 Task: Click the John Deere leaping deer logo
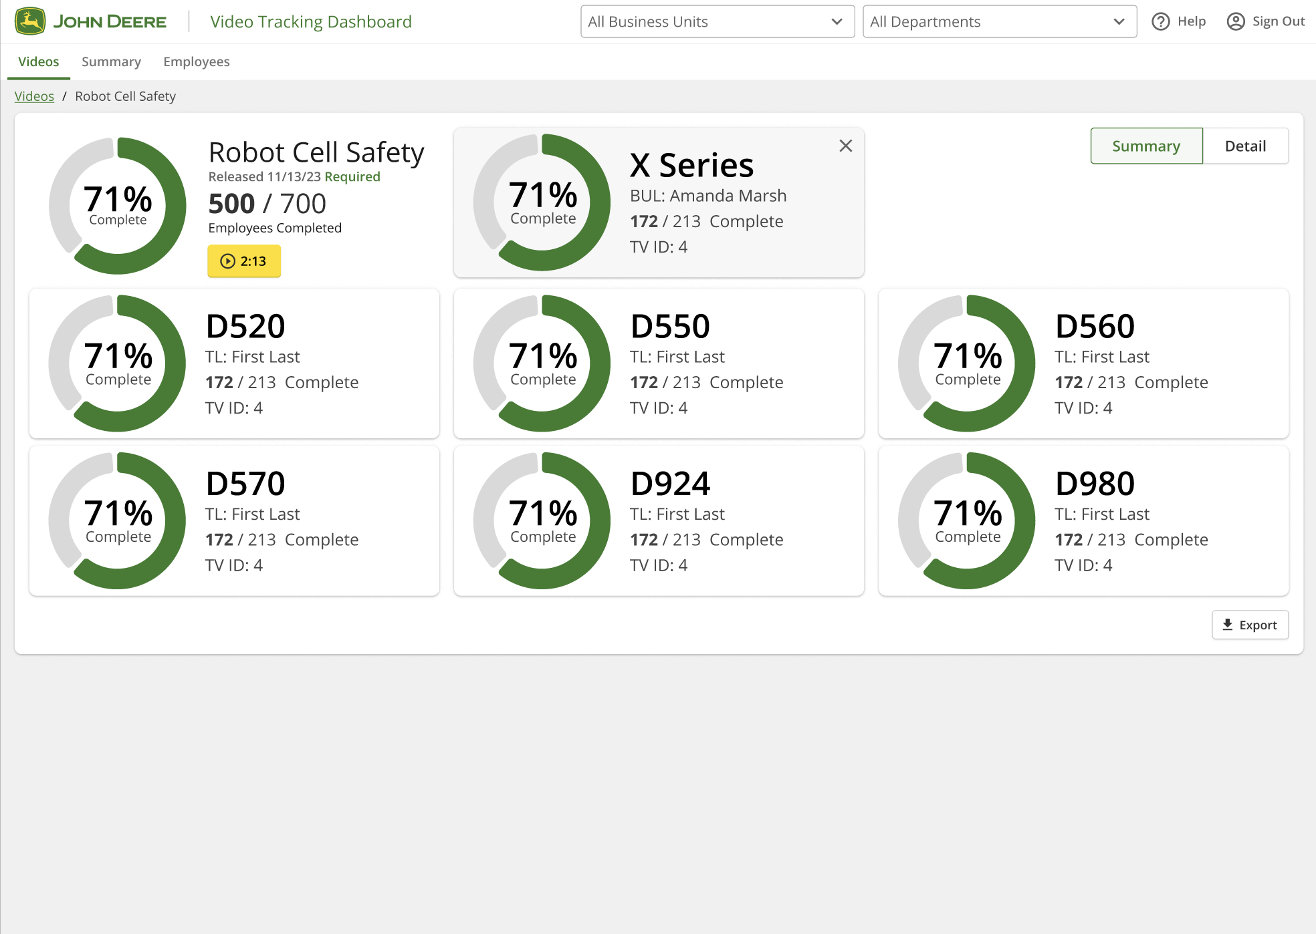pos(30,21)
